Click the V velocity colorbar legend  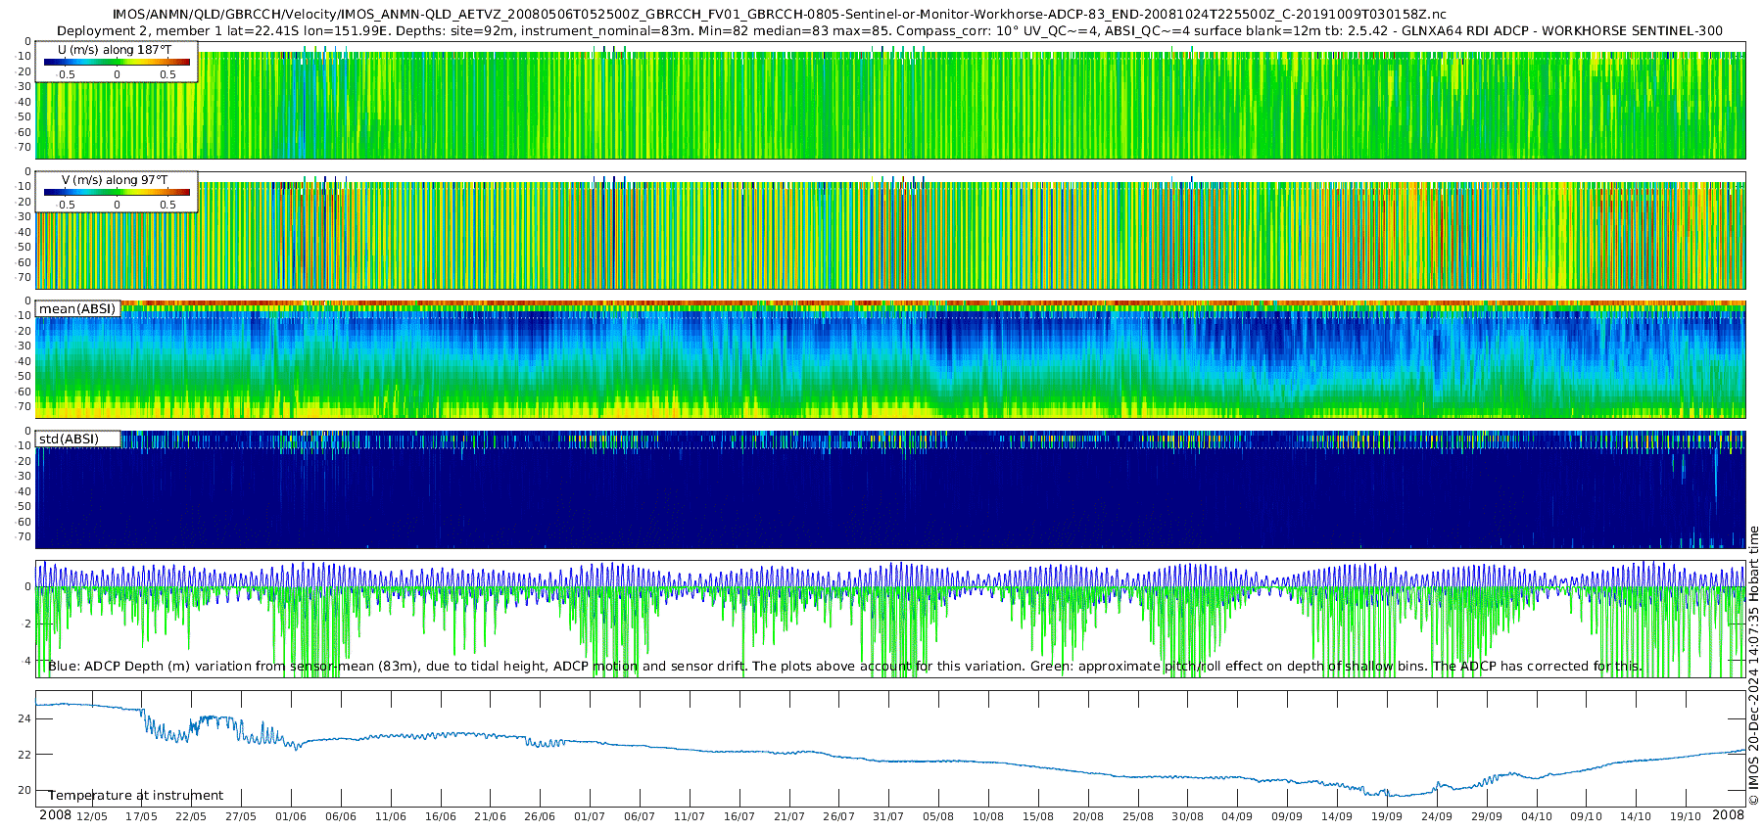[x=117, y=193]
